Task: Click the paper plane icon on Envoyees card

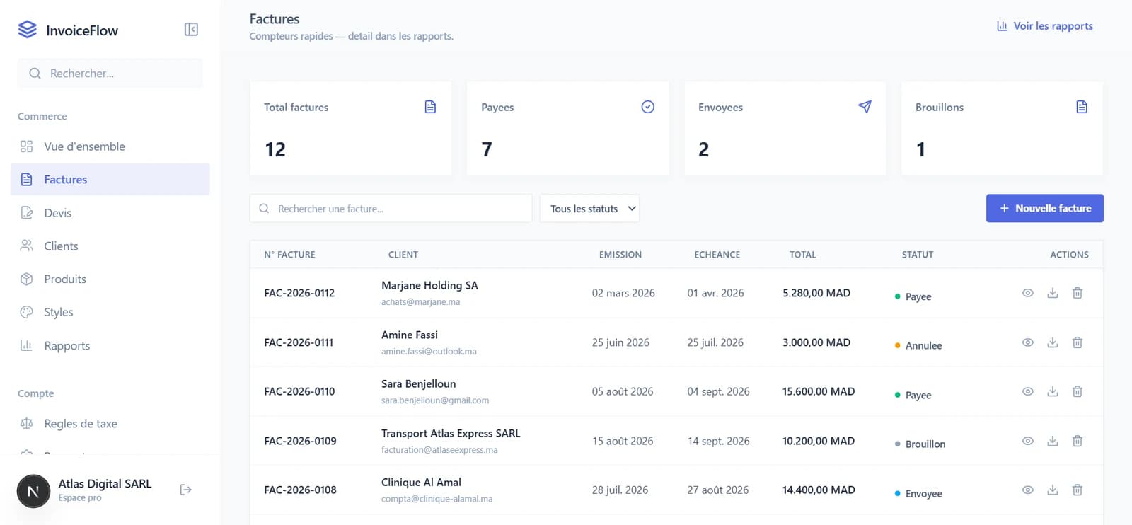Action: [865, 107]
